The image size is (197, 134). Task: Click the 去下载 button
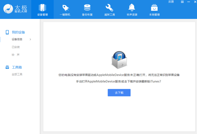pyautogui.click(x=119, y=93)
